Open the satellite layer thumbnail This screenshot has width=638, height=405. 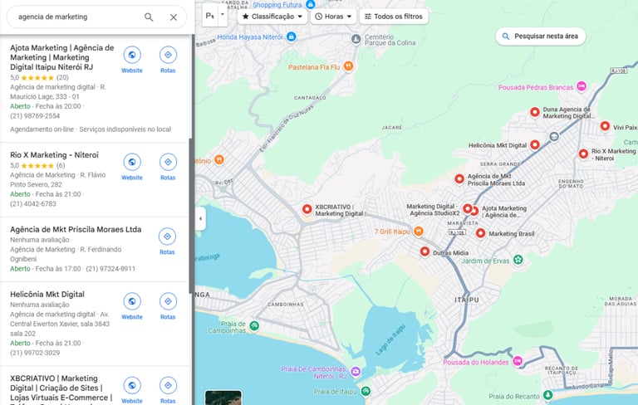[x=223, y=398]
